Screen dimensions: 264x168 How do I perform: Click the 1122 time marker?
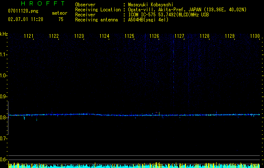(x=54, y=36)
